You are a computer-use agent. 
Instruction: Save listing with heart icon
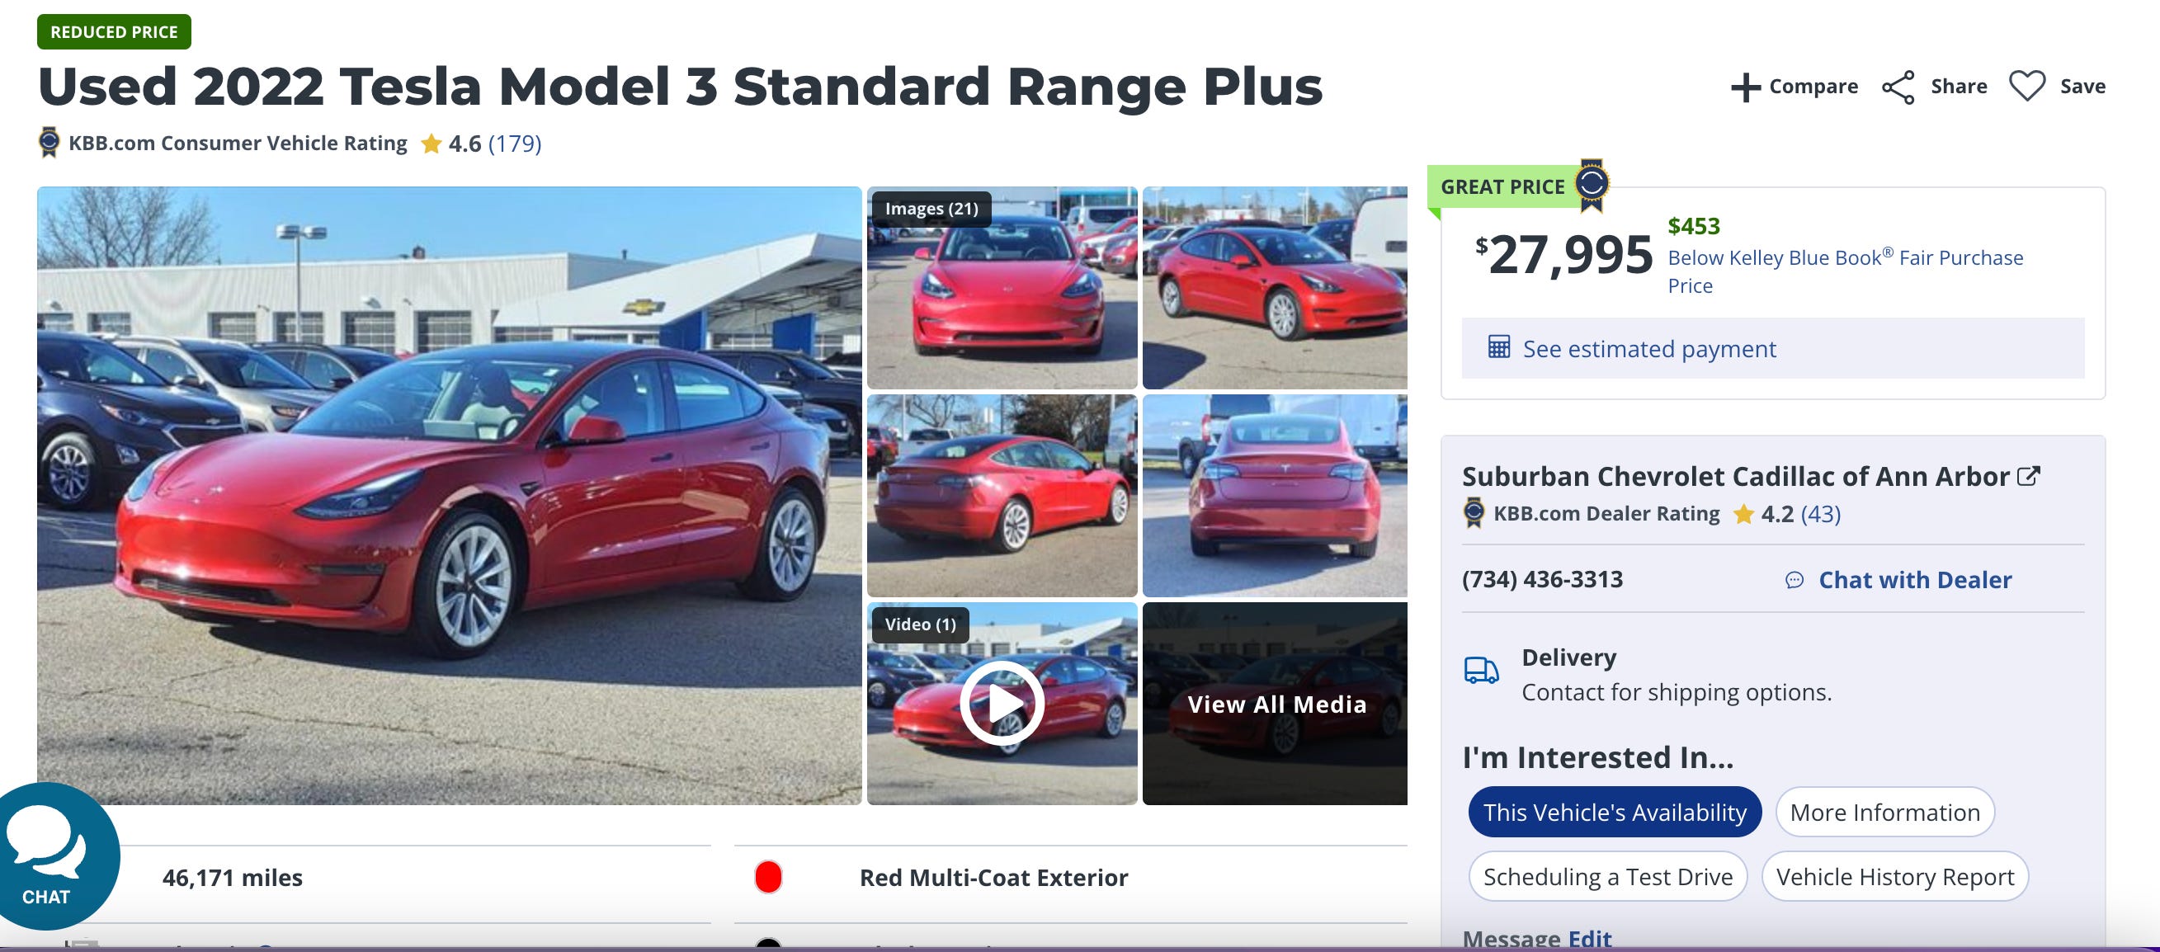click(2026, 87)
